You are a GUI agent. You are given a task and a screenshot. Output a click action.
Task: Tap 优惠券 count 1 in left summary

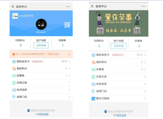point(63,45)
